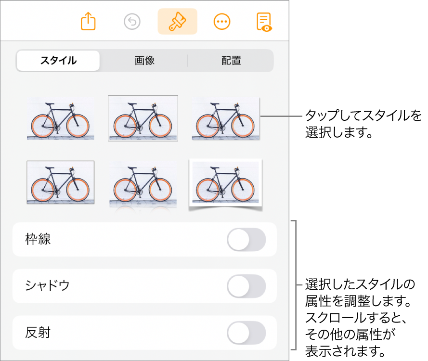428x361 pixels.
Task: Apply the dark-bordered style in the second row
Action: 61,183
